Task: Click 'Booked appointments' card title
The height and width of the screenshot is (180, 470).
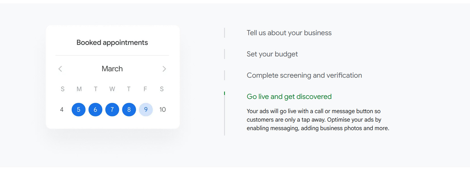Action: 112,43
